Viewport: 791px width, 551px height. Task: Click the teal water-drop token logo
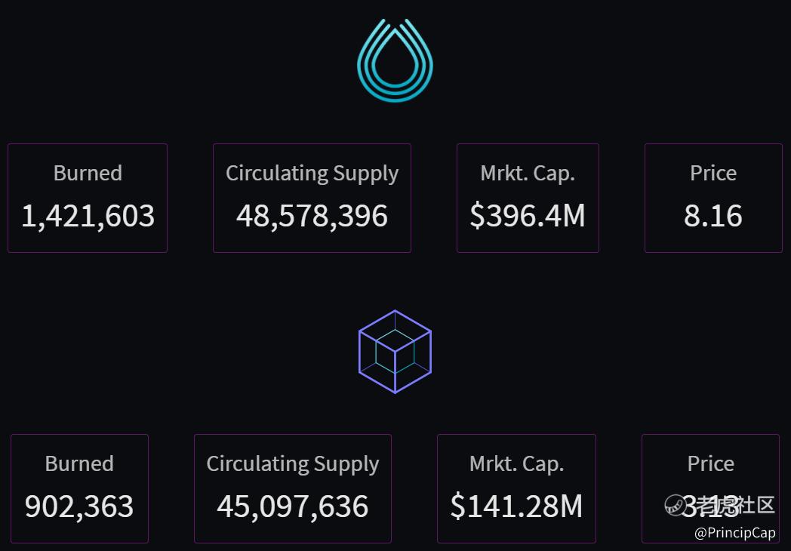tap(395, 62)
